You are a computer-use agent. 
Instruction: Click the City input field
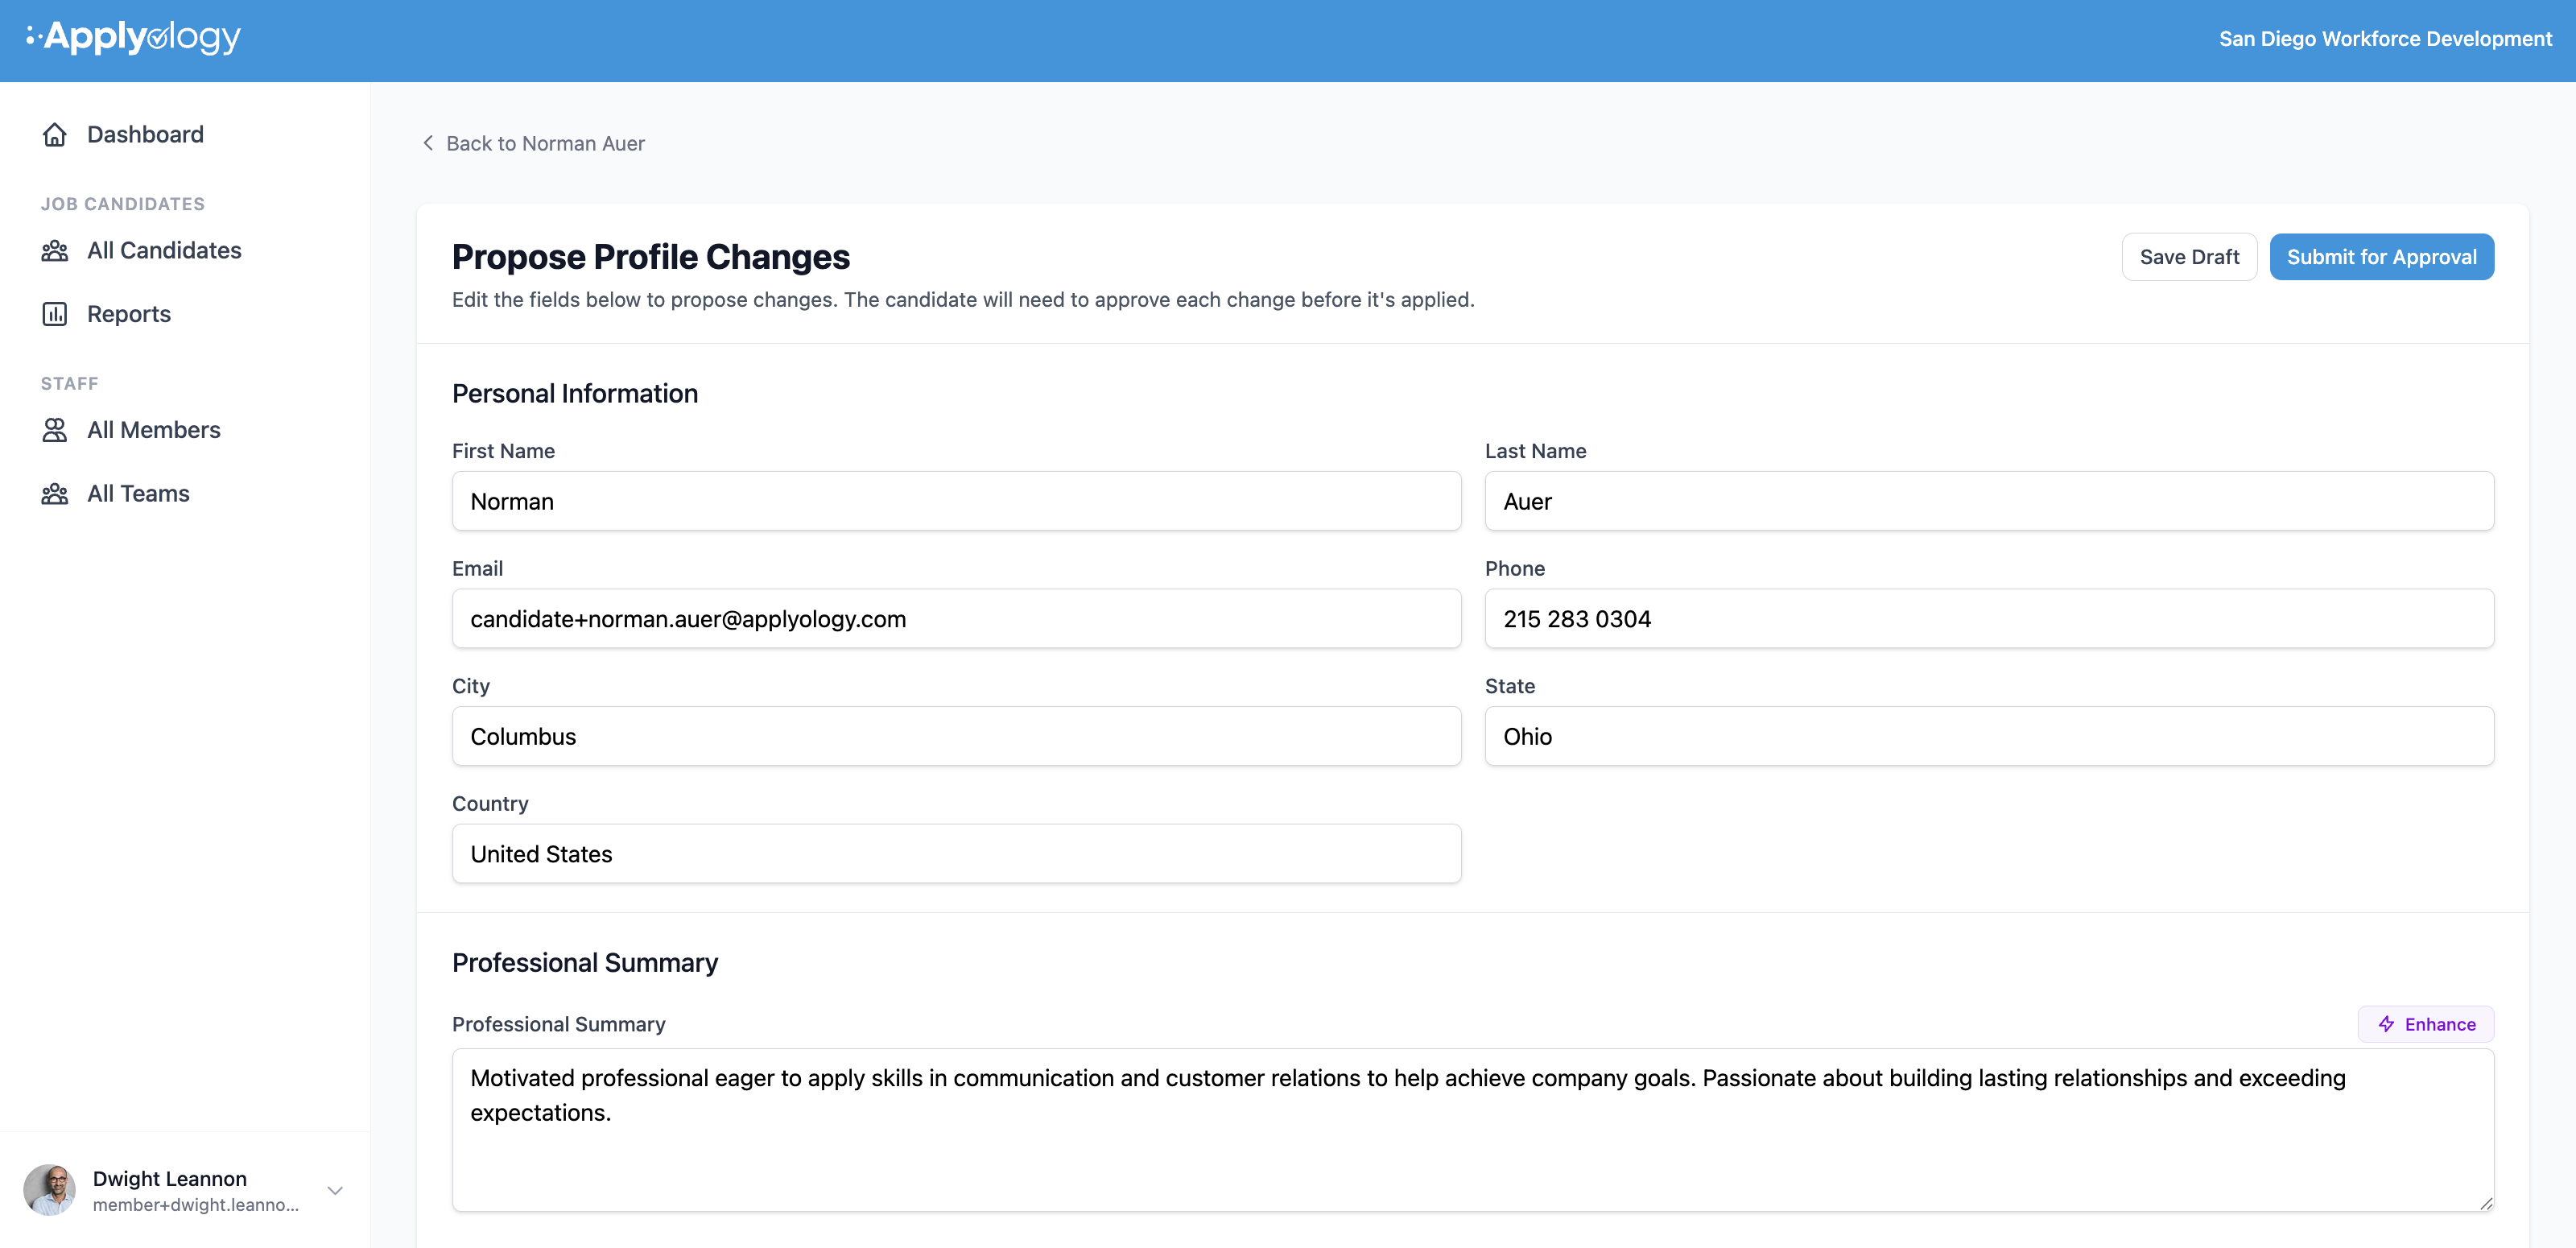(956, 736)
